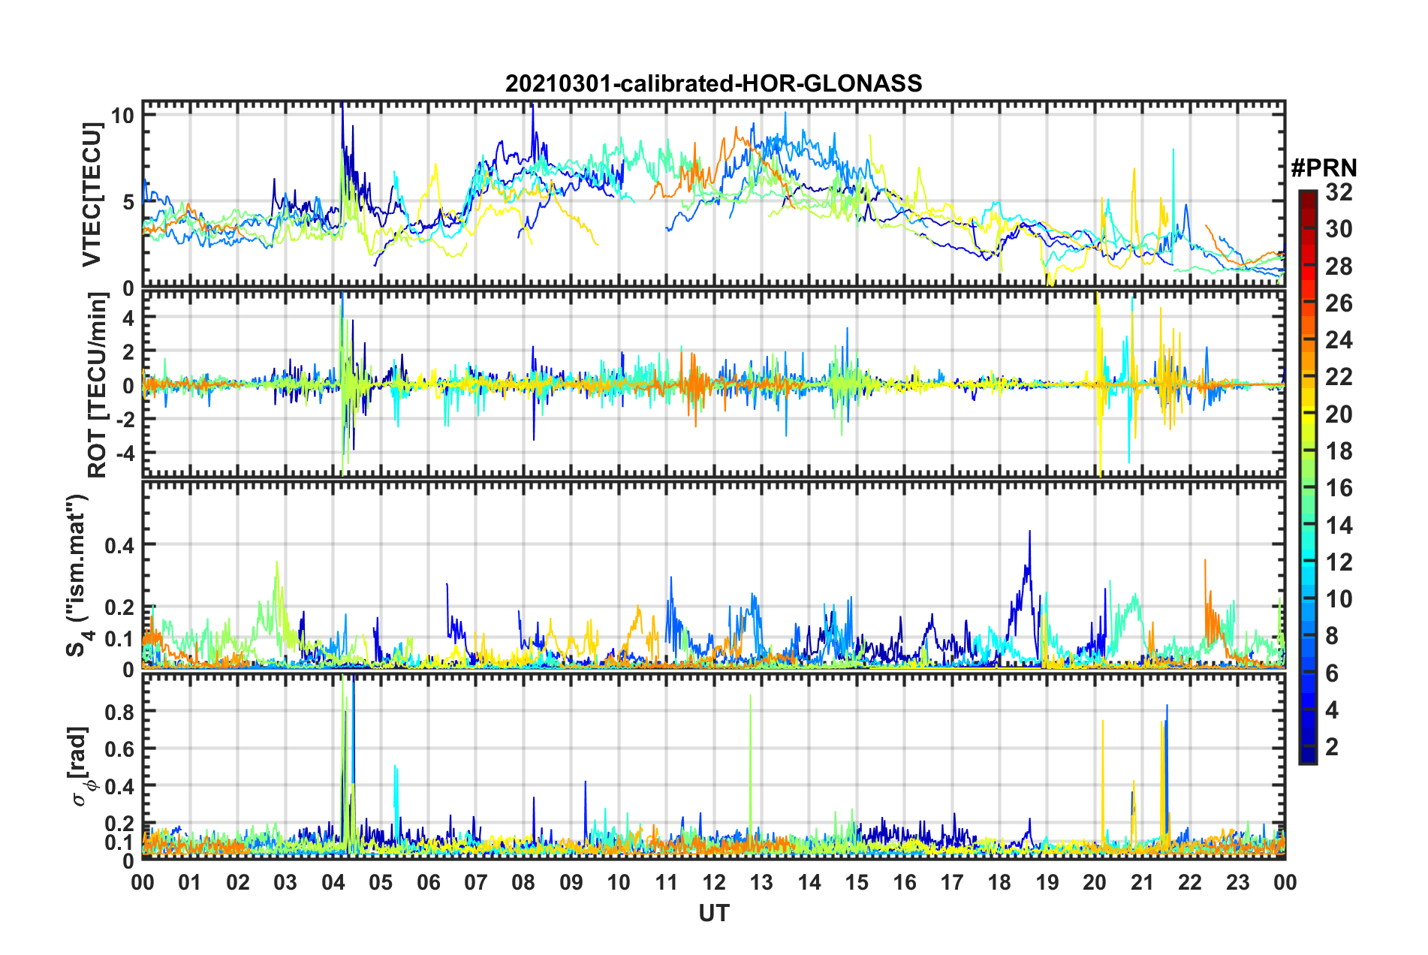Viewport: 1428px width, 955px height.
Task: Click x-axis tick label 04
Action: point(333,881)
